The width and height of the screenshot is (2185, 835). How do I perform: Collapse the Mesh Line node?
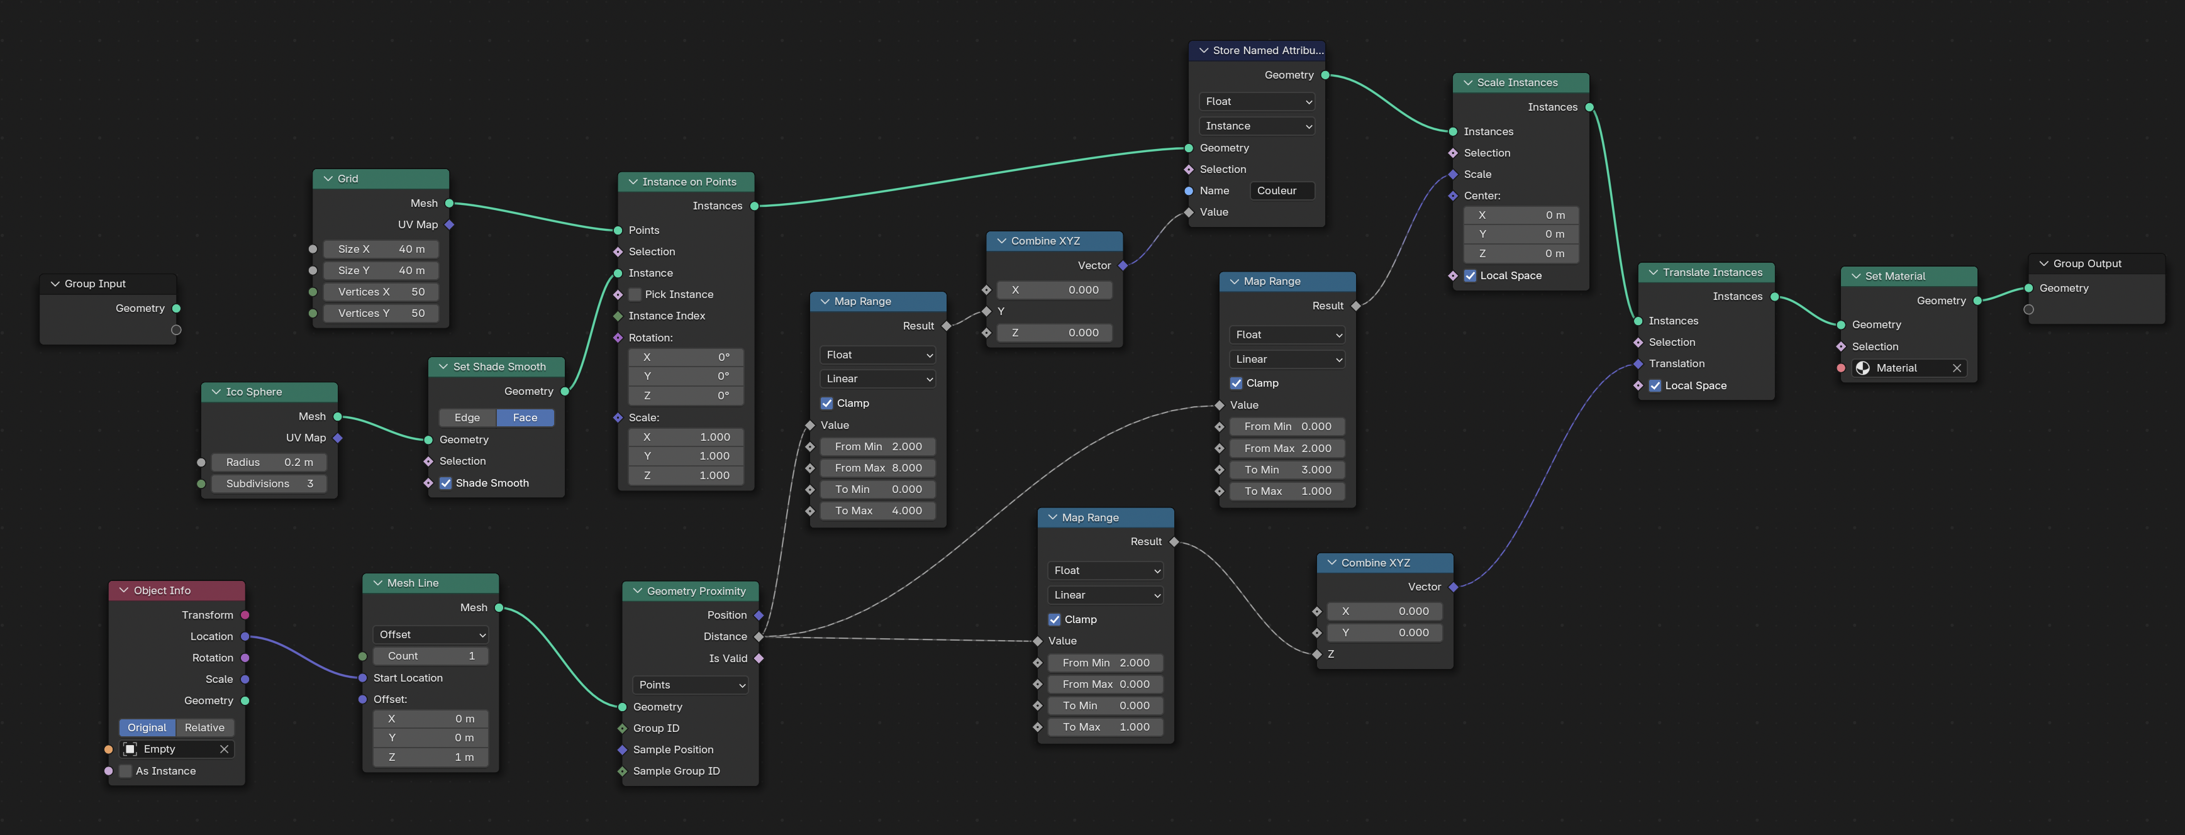coord(377,582)
